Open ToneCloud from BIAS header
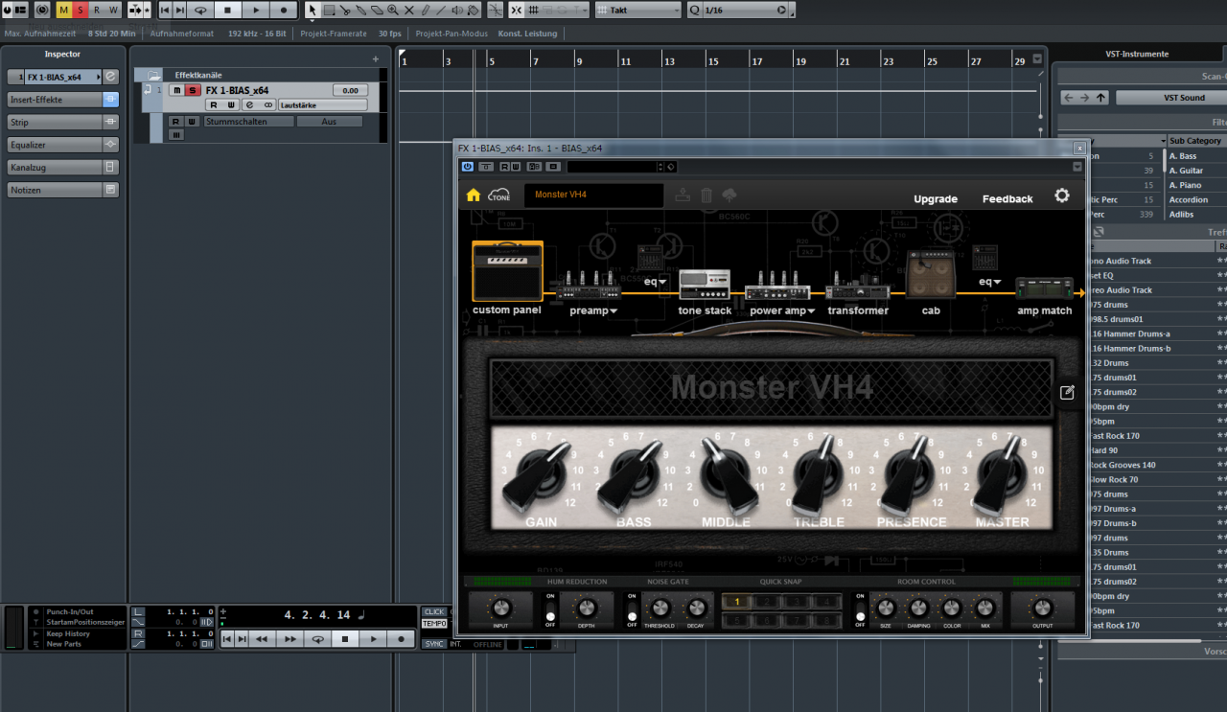Image resolution: width=1227 pixels, height=712 pixels. pos(498,195)
